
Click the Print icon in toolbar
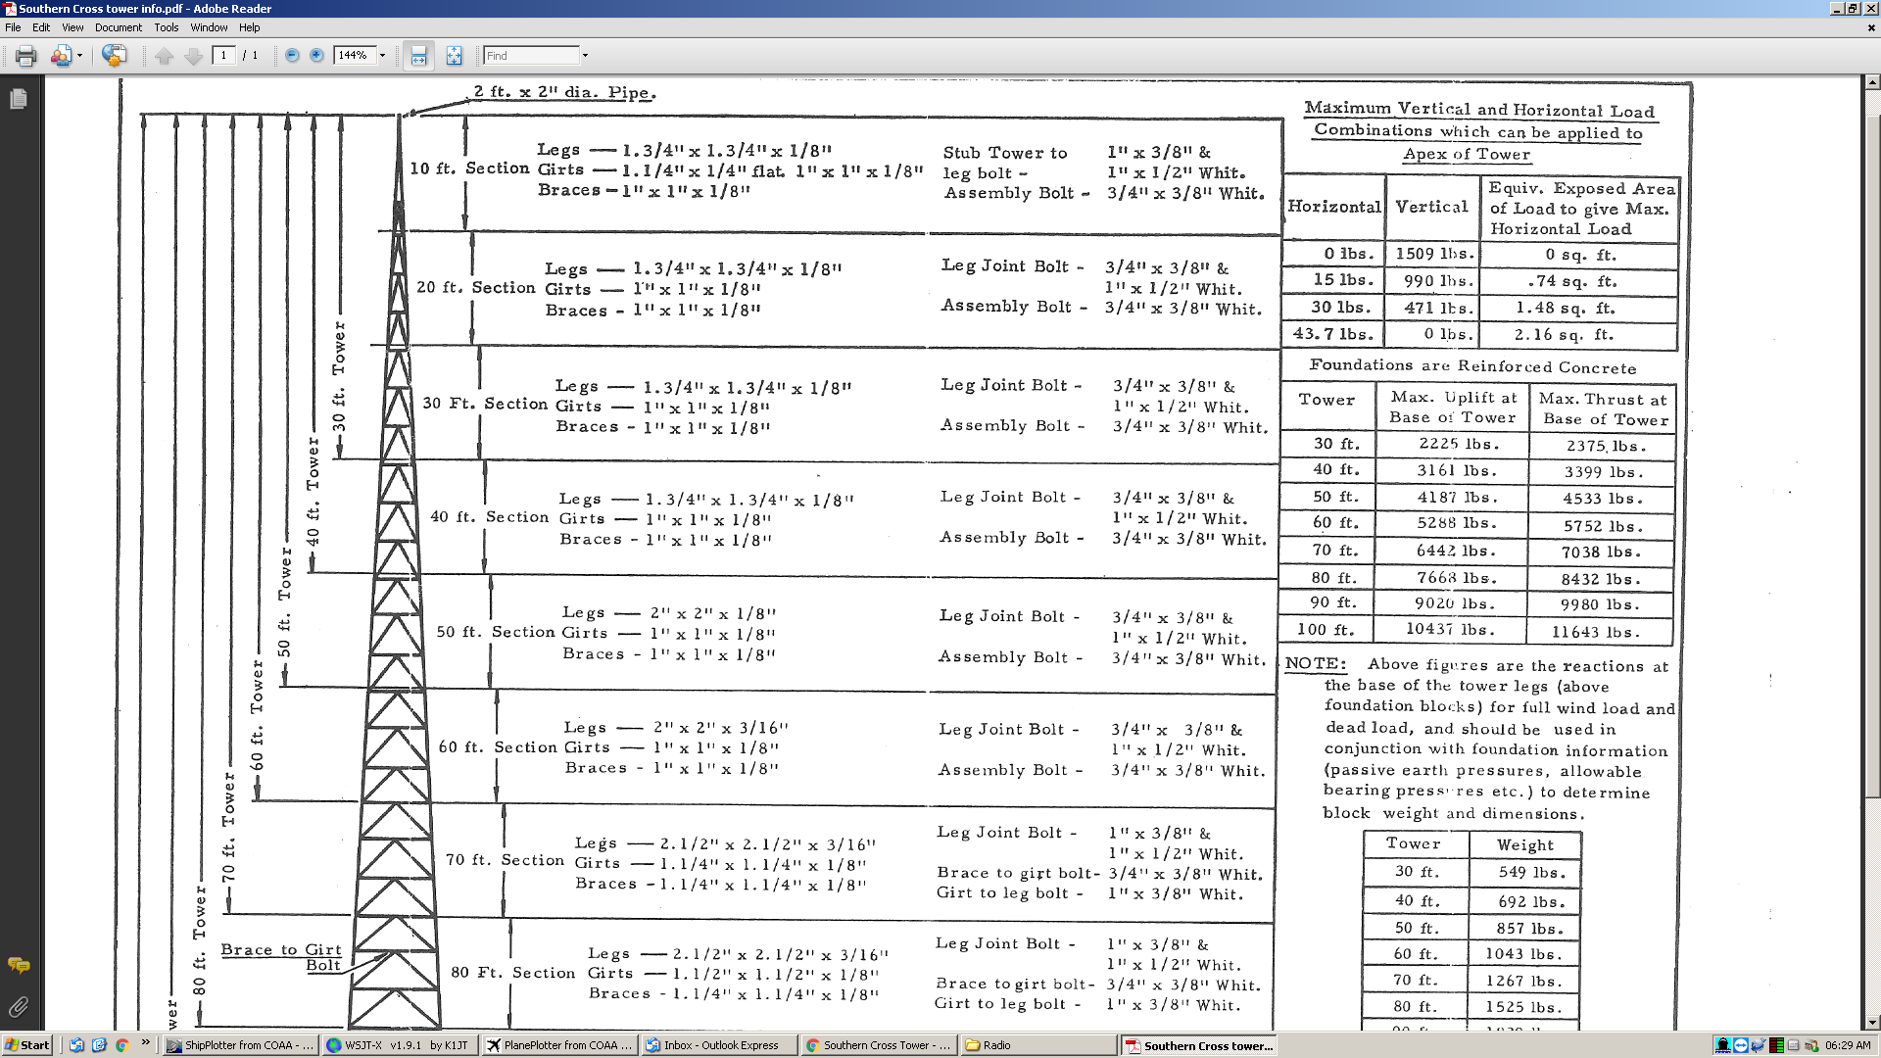pyautogui.click(x=26, y=56)
